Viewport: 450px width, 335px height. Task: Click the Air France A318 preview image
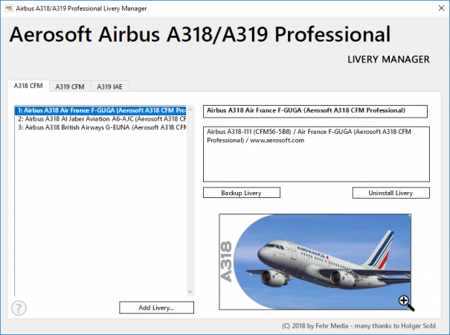315,262
